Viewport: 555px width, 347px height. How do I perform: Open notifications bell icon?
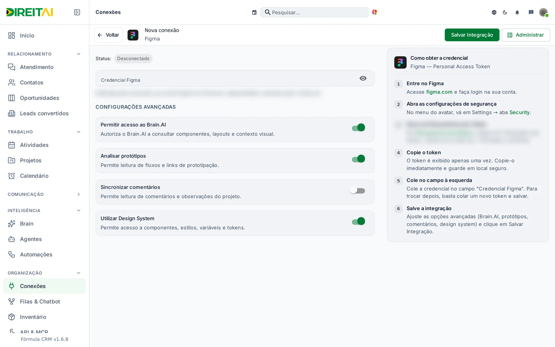[x=517, y=12]
